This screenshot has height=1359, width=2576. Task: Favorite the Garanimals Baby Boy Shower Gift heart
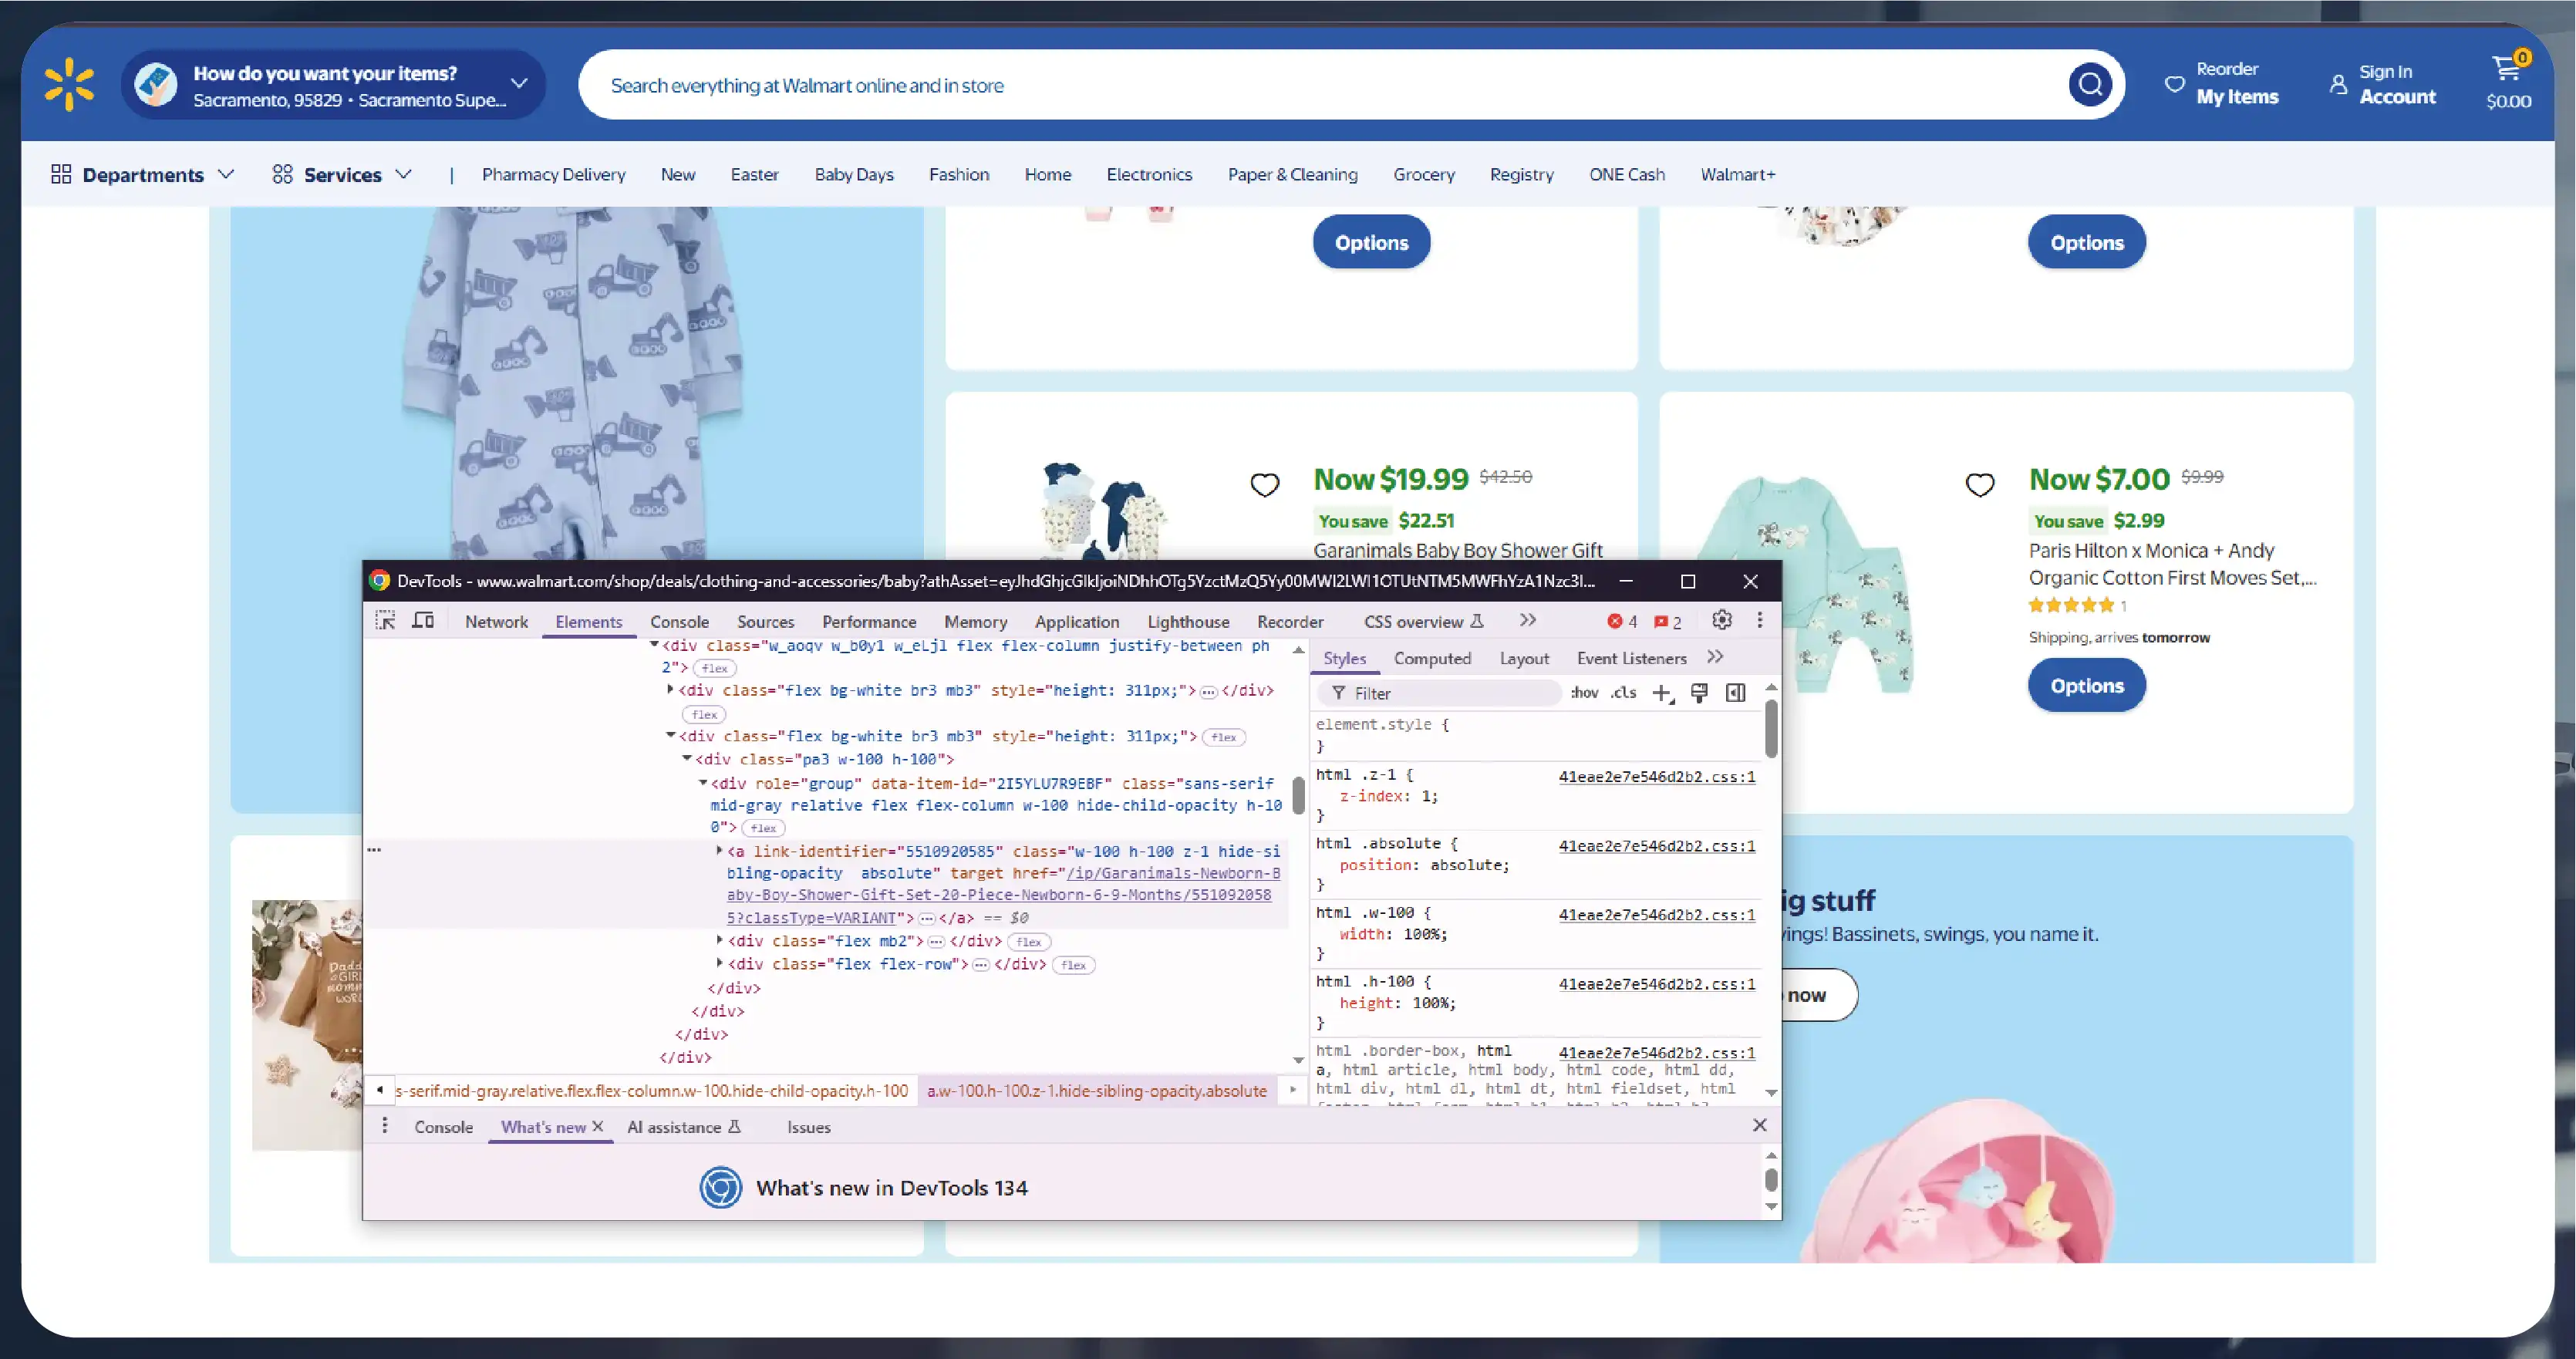point(1265,485)
